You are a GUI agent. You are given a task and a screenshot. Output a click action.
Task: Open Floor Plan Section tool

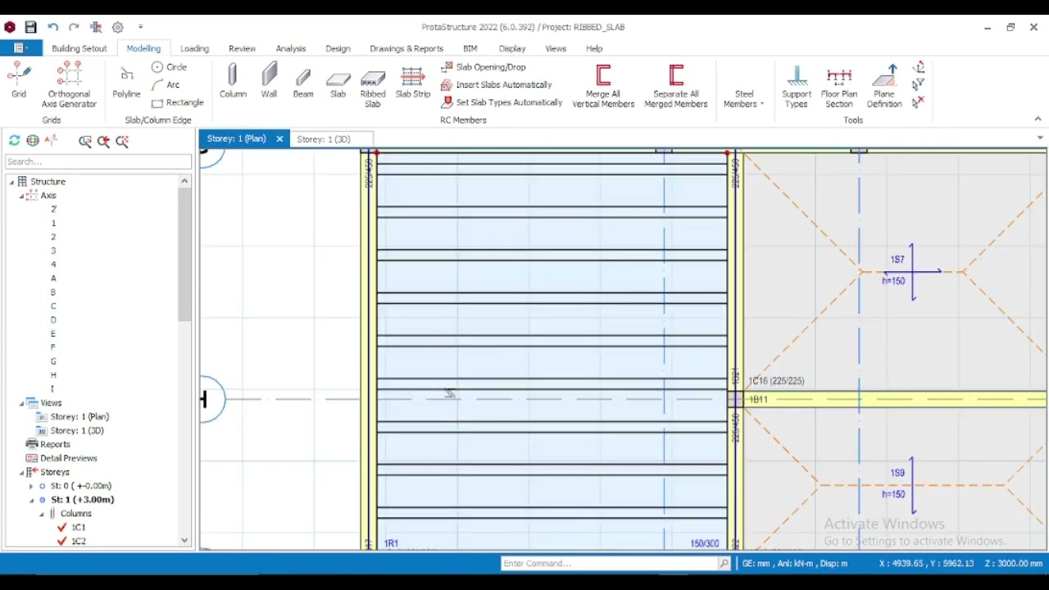[x=839, y=87]
